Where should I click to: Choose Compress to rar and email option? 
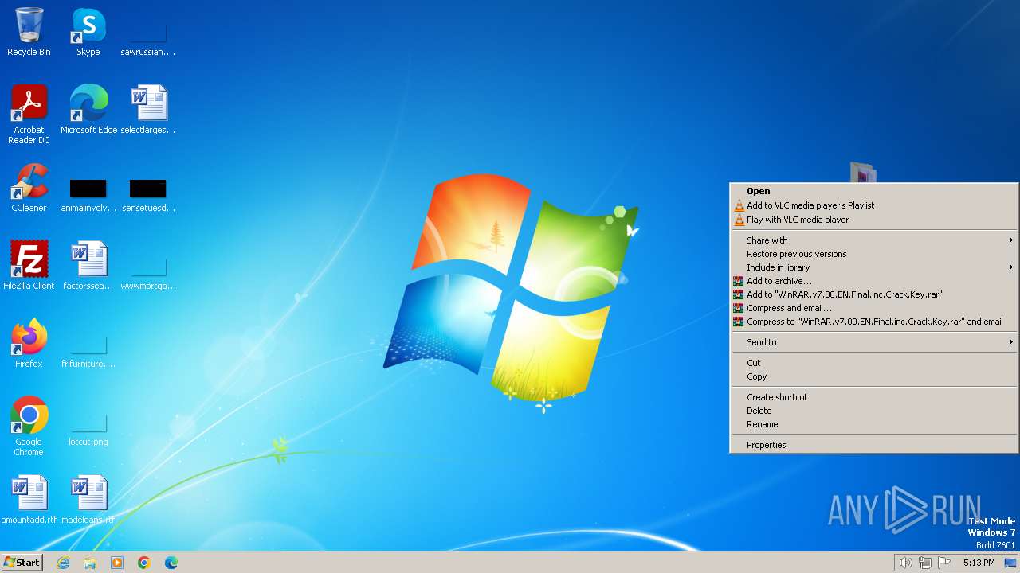coord(874,322)
